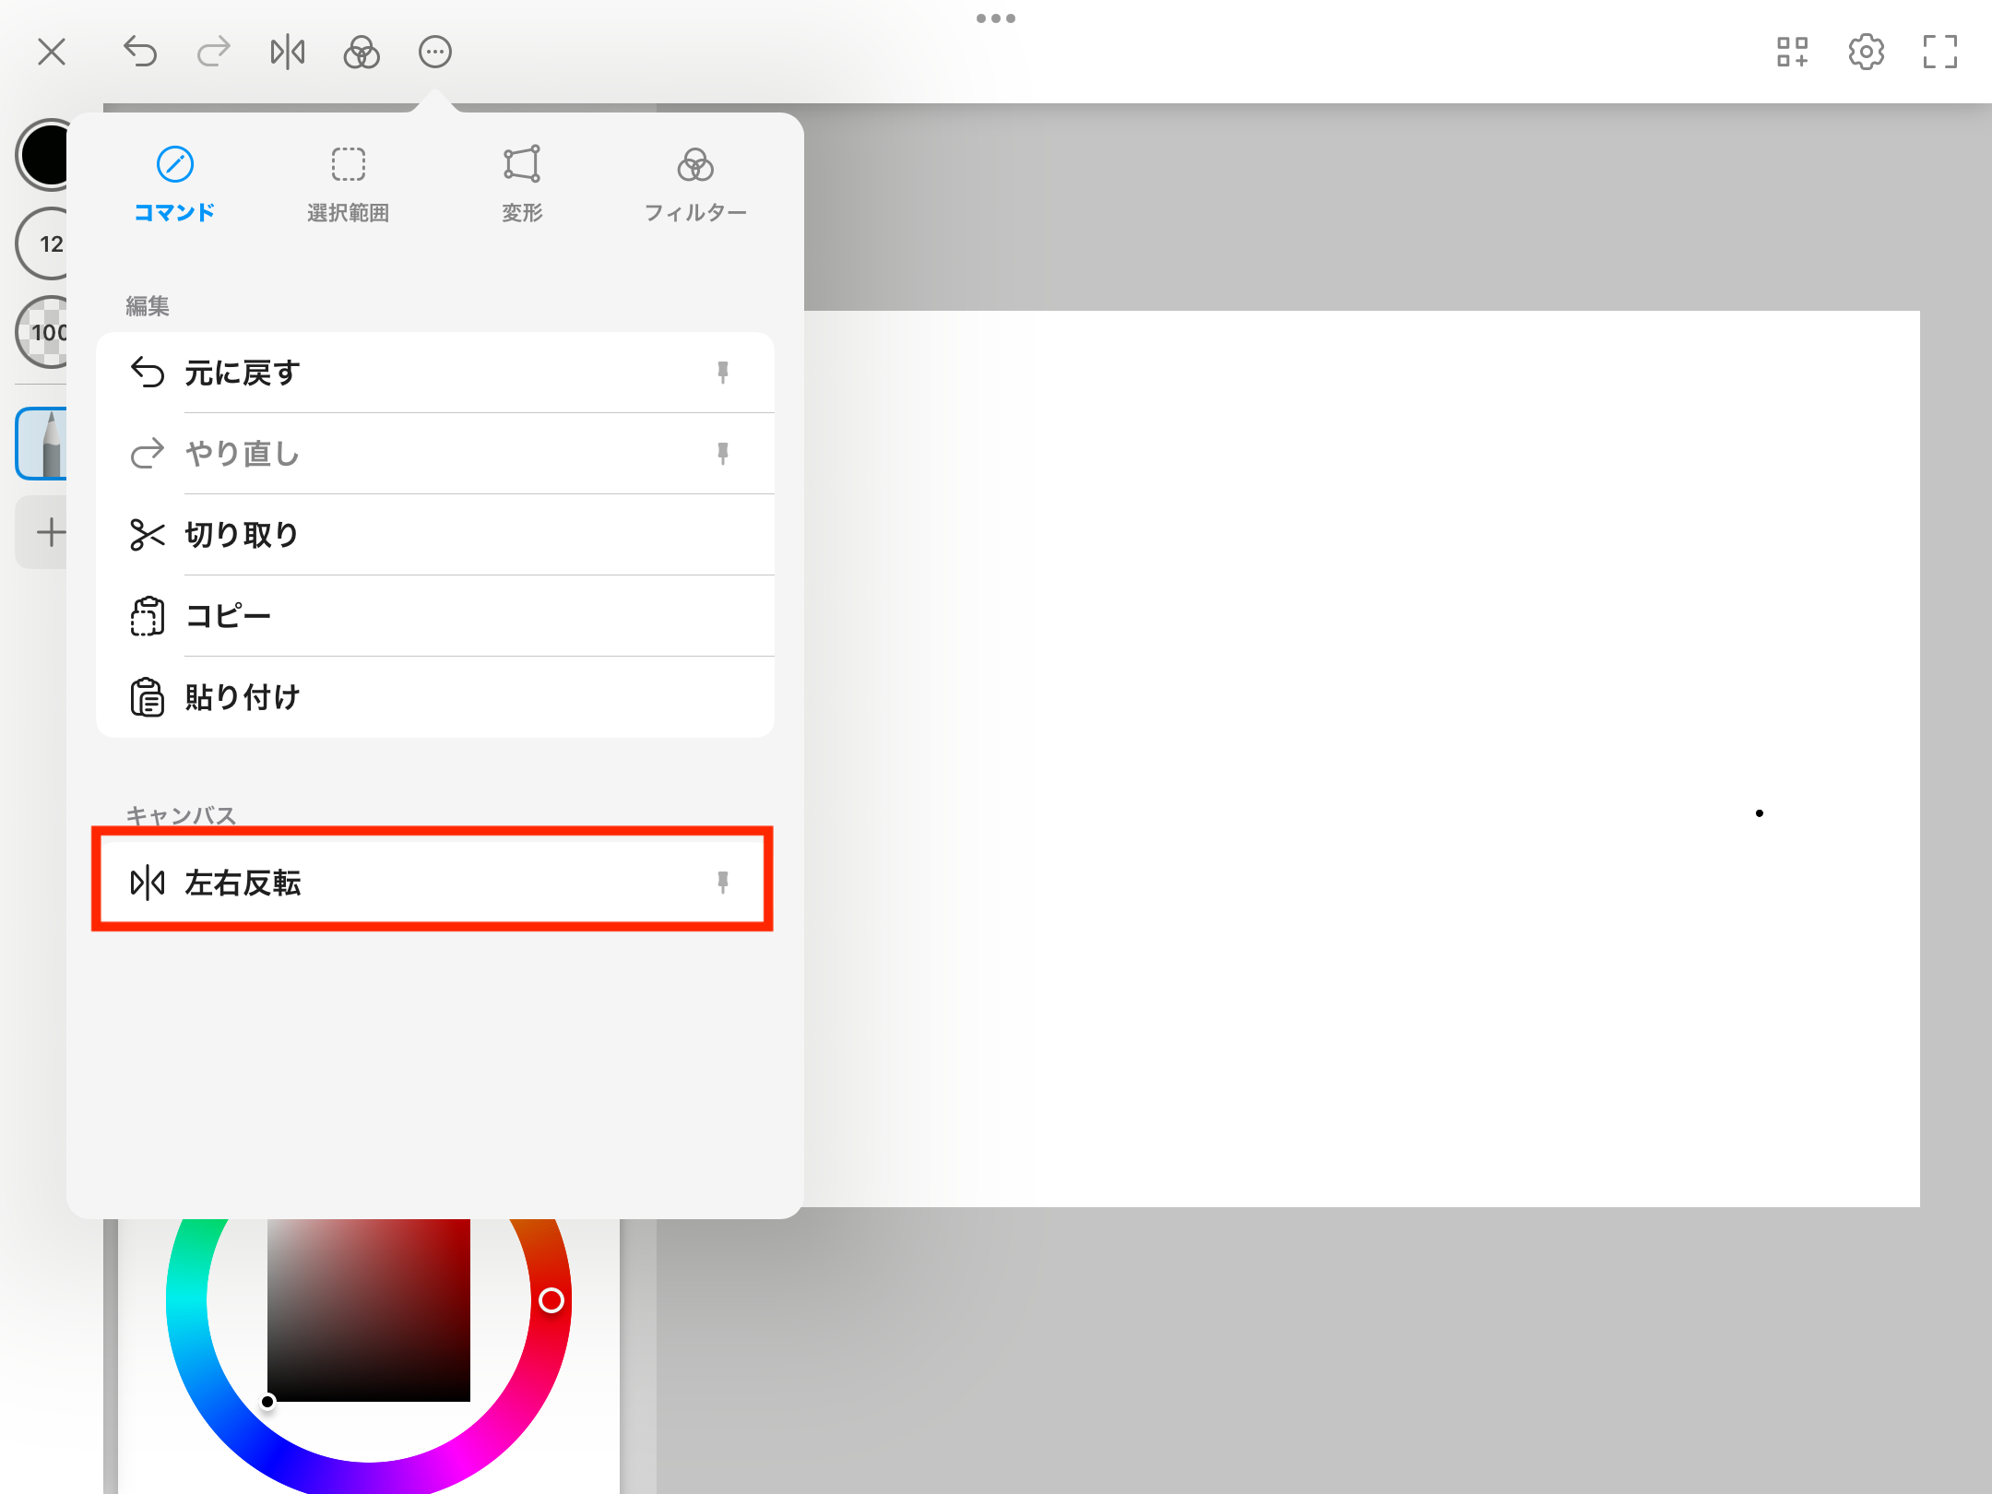Choose やり直し command
Screen dimensions: 1992x1494
(x=435, y=454)
